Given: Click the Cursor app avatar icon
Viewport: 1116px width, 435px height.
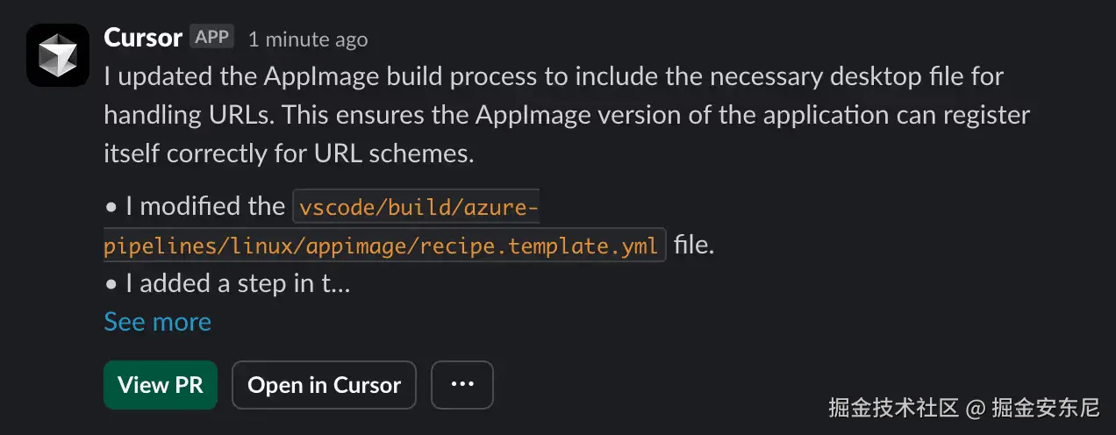Looking at the screenshot, I should pos(58,54).
